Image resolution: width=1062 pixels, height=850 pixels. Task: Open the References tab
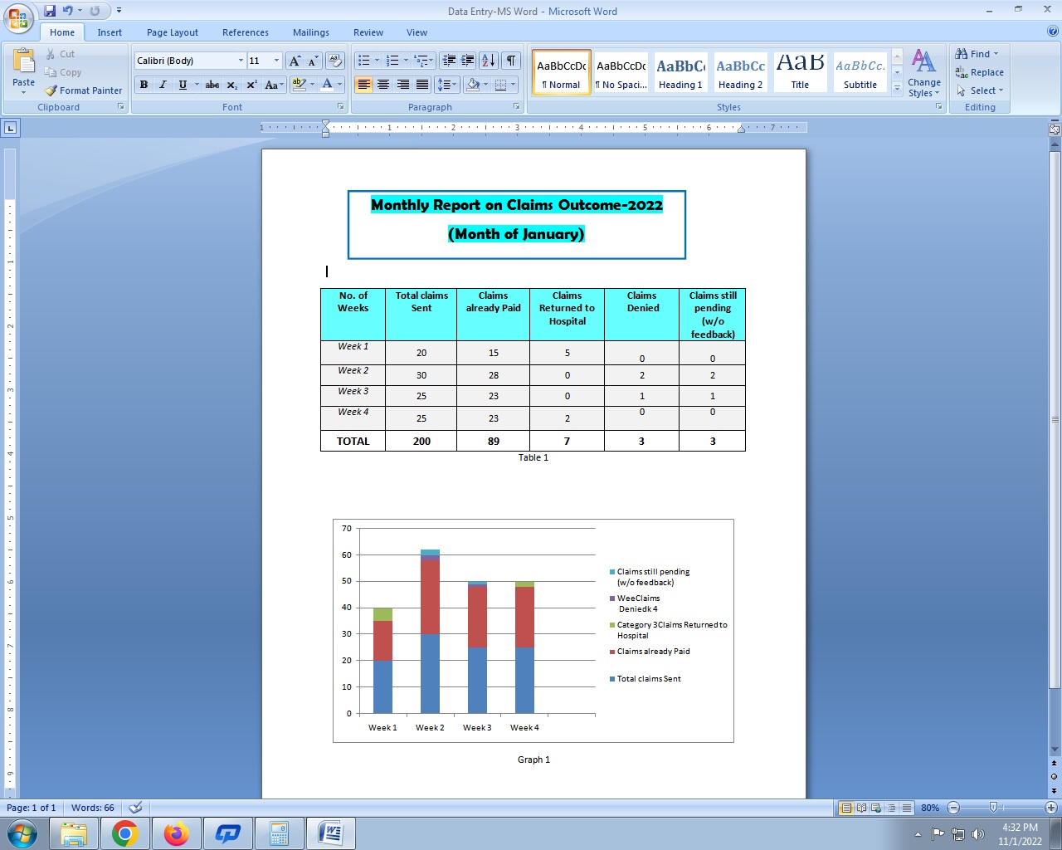tap(246, 32)
